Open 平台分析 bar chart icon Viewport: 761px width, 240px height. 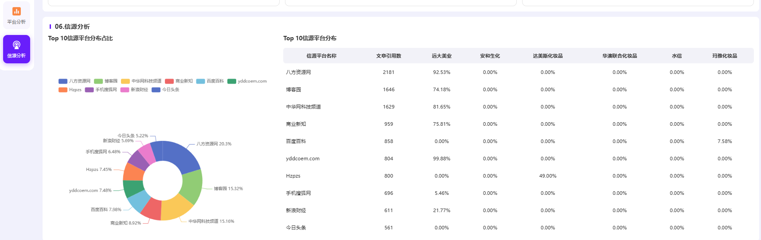[x=16, y=11]
